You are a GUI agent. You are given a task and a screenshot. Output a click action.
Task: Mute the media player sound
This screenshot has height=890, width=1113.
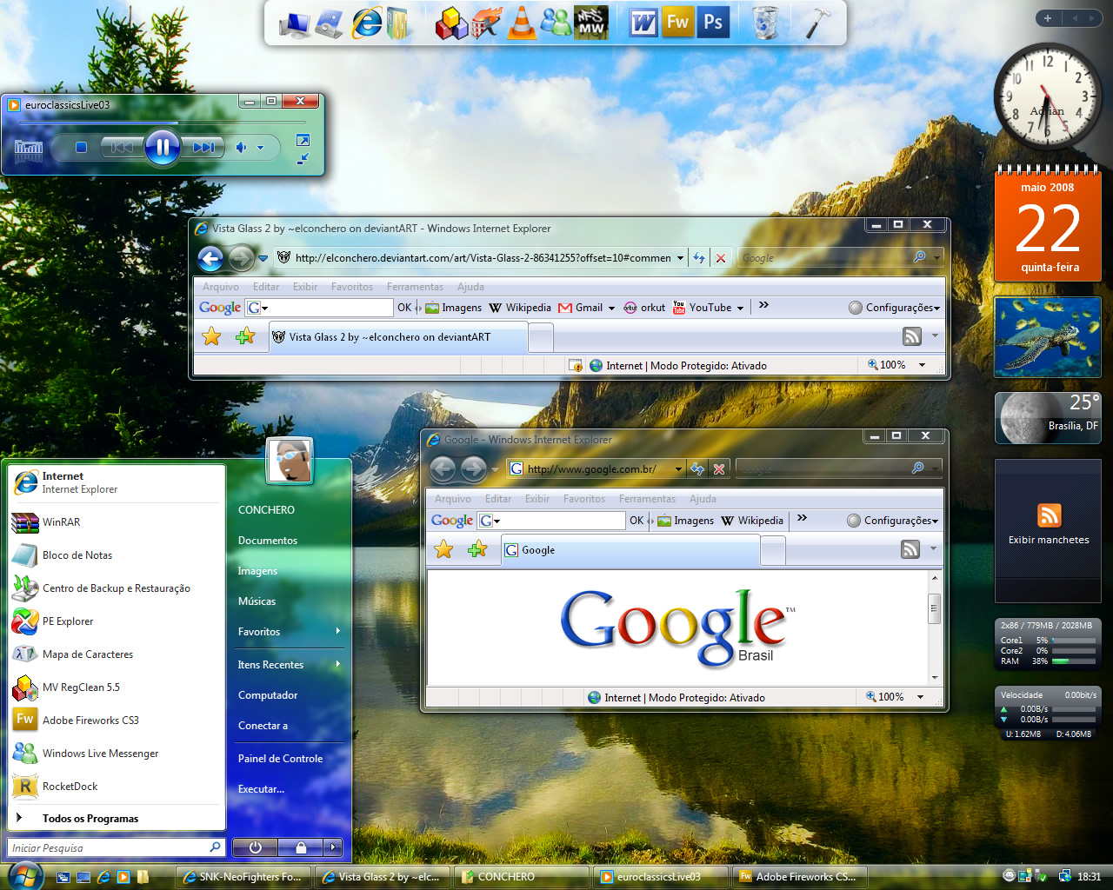point(241,148)
